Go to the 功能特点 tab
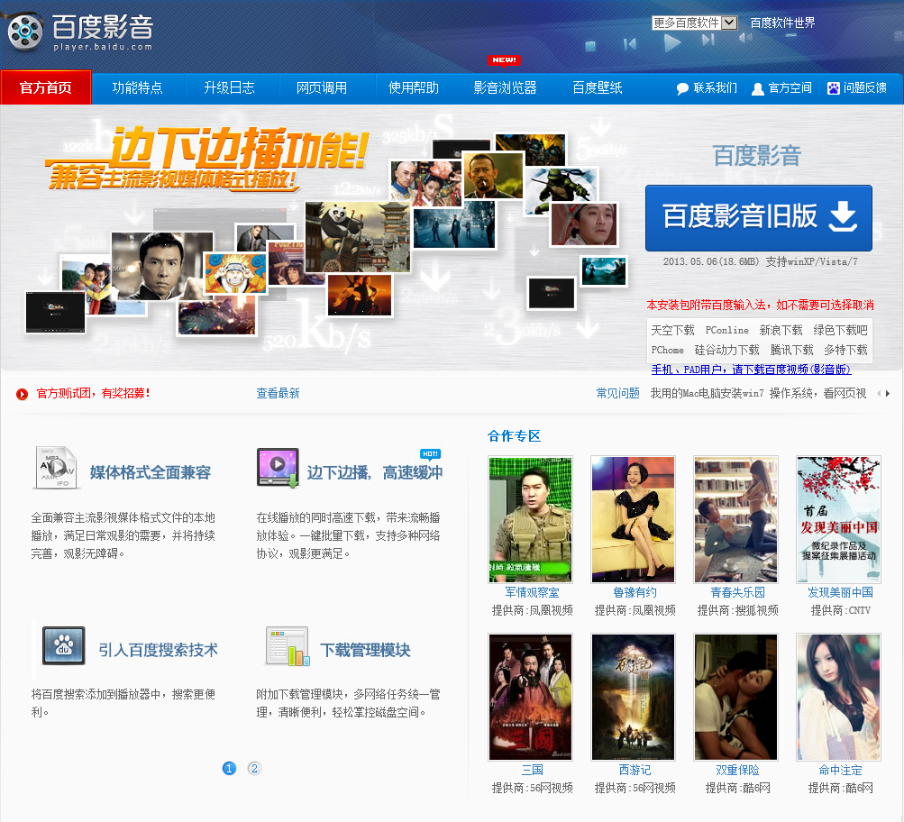 [x=137, y=87]
